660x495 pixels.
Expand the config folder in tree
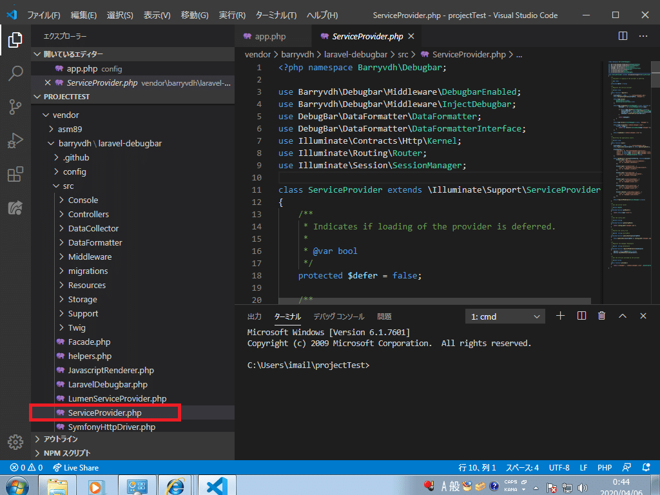[132, 171]
